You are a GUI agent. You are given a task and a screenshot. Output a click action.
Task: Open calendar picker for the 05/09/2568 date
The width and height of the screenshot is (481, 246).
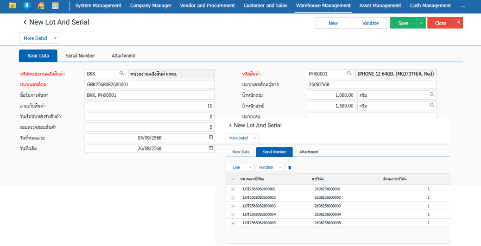[211, 137]
